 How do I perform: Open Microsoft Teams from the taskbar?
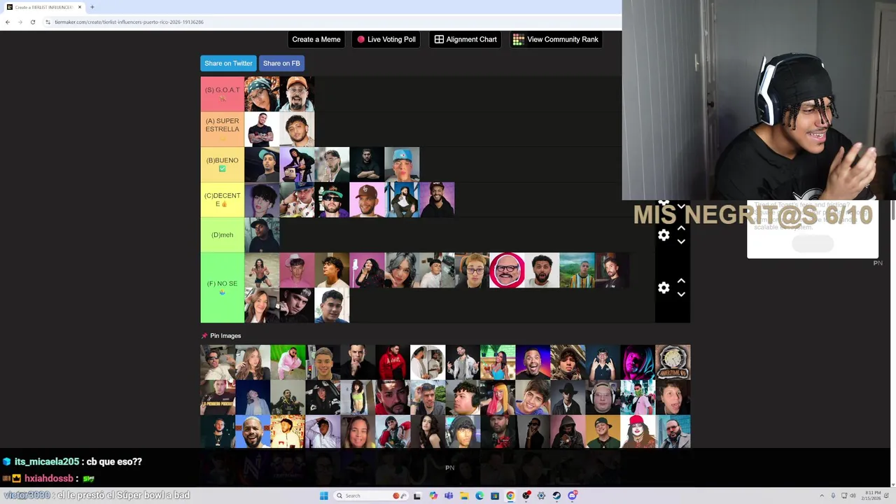449,496
